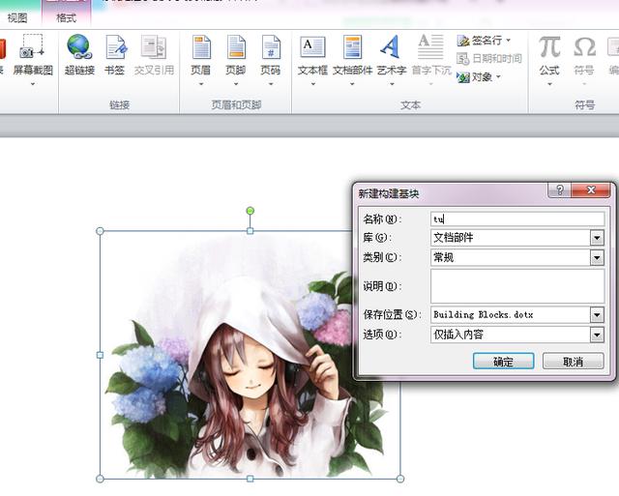This screenshot has height=496, width=619.
Task: Open the dropdown arrow under 公式
Action: (x=549, y=84)
